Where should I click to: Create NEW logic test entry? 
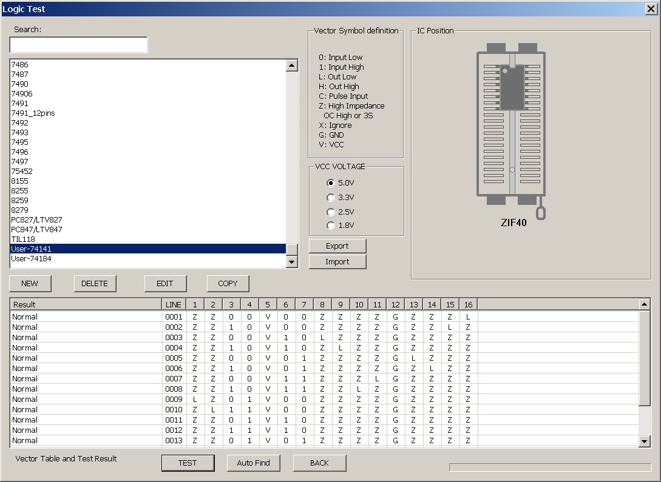[30, 284]
